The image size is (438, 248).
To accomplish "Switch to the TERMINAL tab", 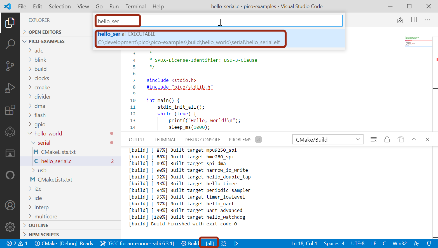I will point(165,140).
